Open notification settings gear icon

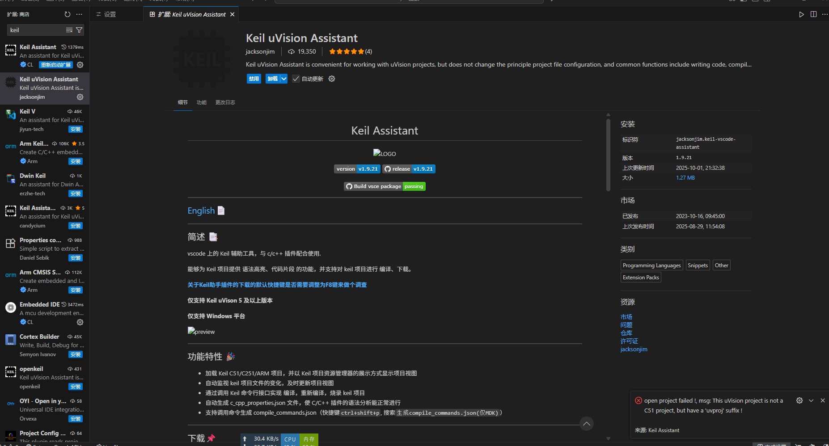pos(799,400)
